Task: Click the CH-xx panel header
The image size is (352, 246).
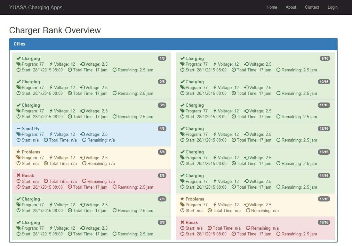Action: (x=173, y=44)
